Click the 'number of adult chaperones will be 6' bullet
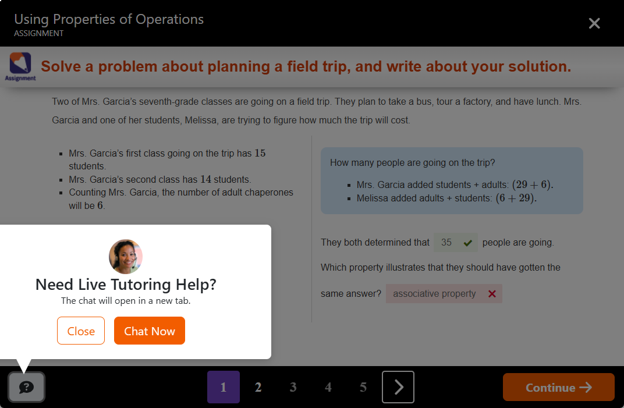This screenshot has width=624, height=408. coord(181,199)
